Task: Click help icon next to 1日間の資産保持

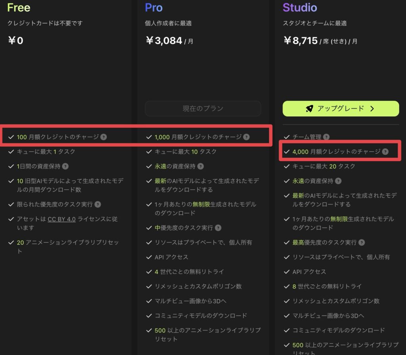Action: pos(65,166)
